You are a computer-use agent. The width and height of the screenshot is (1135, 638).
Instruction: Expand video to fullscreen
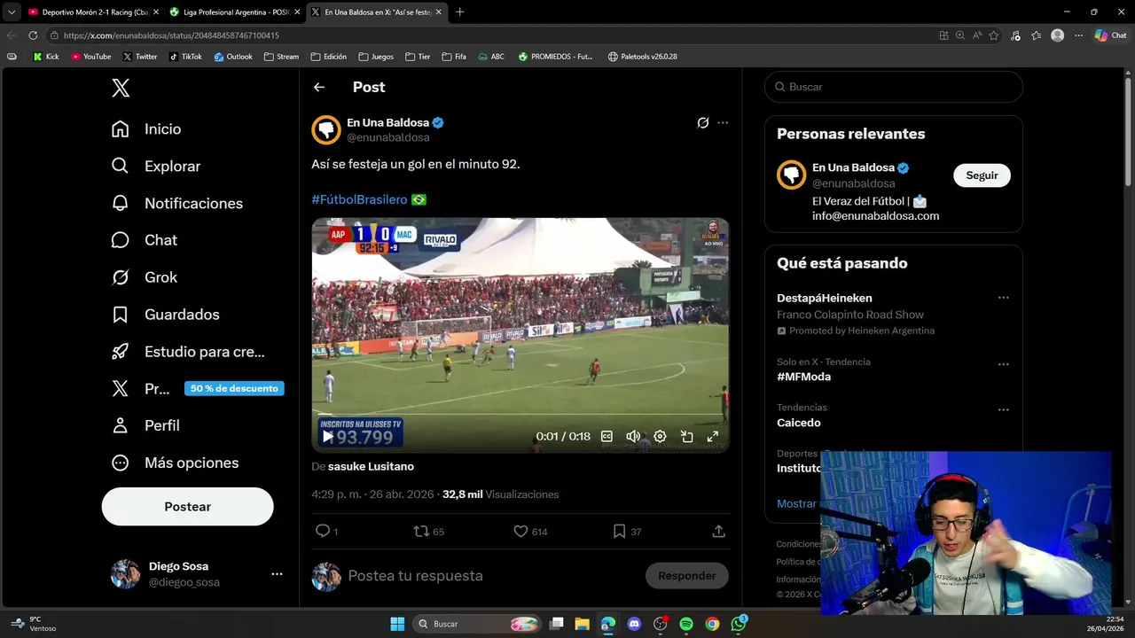pos(712,437)
